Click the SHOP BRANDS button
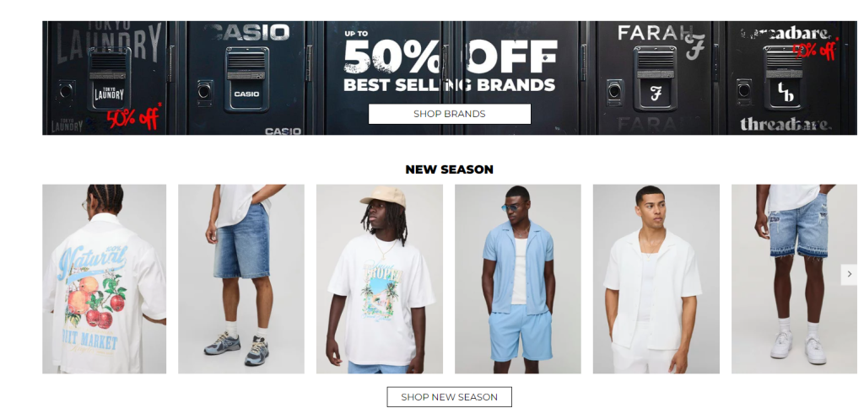The image size is (864, 419). (x=449, y=114)
